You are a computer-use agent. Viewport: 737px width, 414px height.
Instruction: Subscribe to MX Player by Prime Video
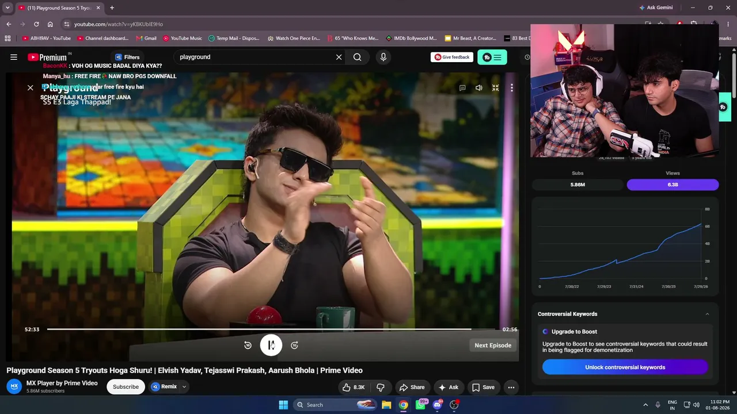coord(126,387)
